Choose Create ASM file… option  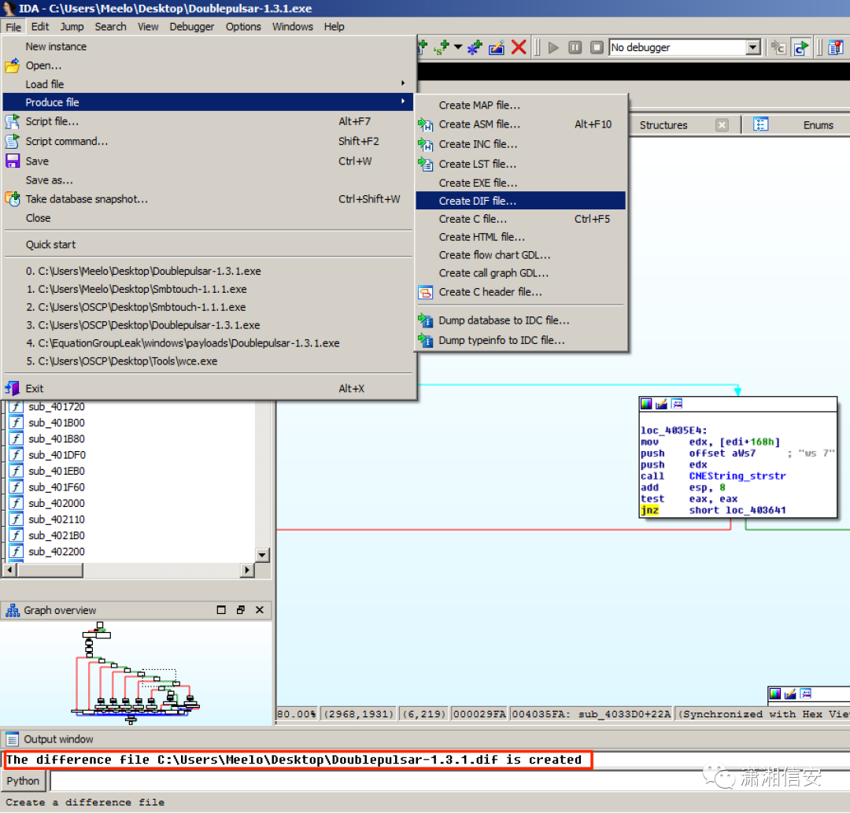[x=520, y=124]
